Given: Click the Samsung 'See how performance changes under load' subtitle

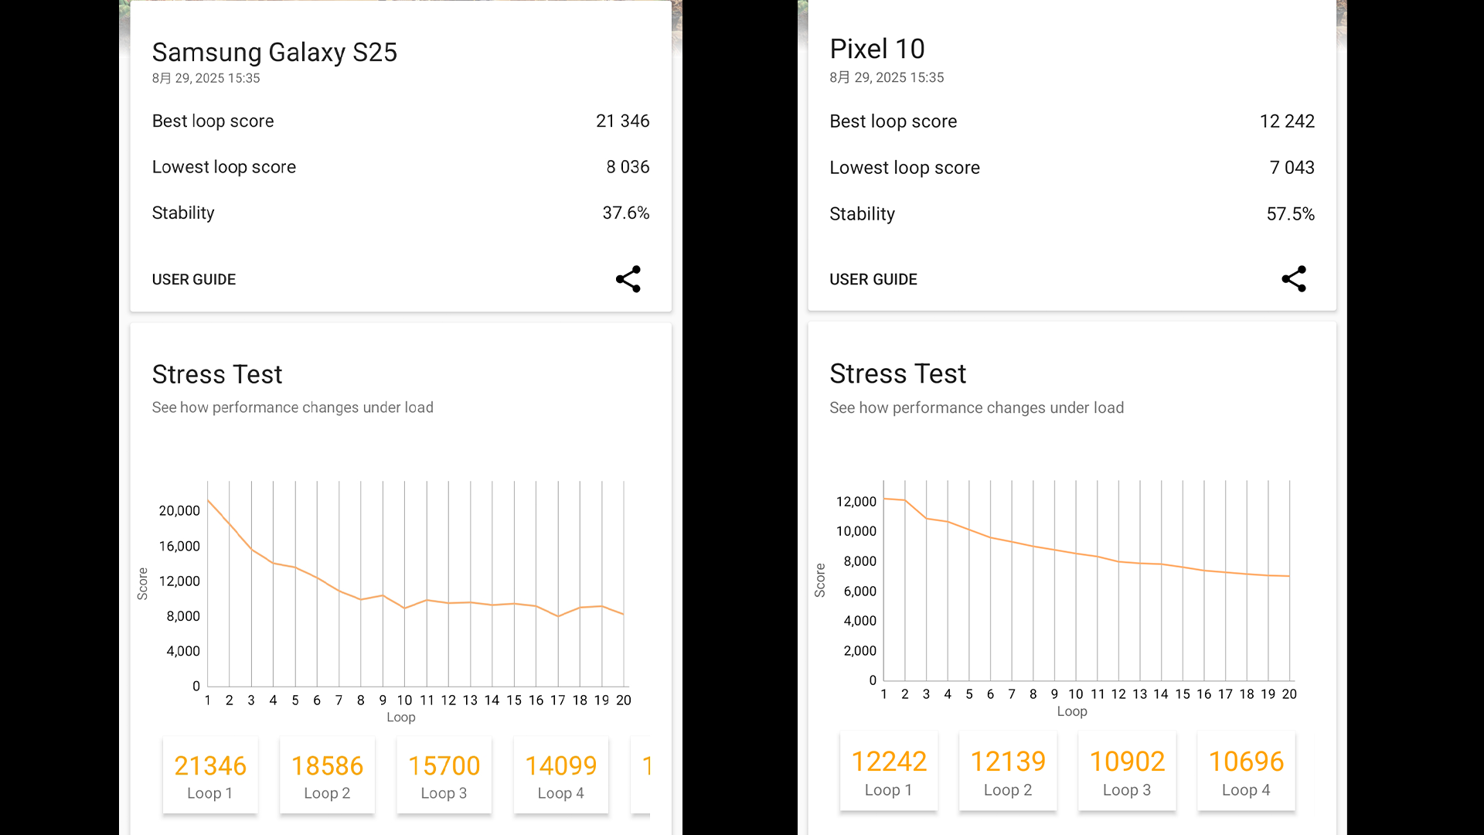Looking at the screenshot, I should (292, 407).
